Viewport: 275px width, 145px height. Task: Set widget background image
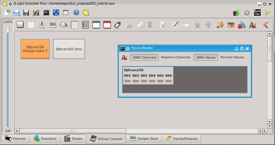pos(231,25)
